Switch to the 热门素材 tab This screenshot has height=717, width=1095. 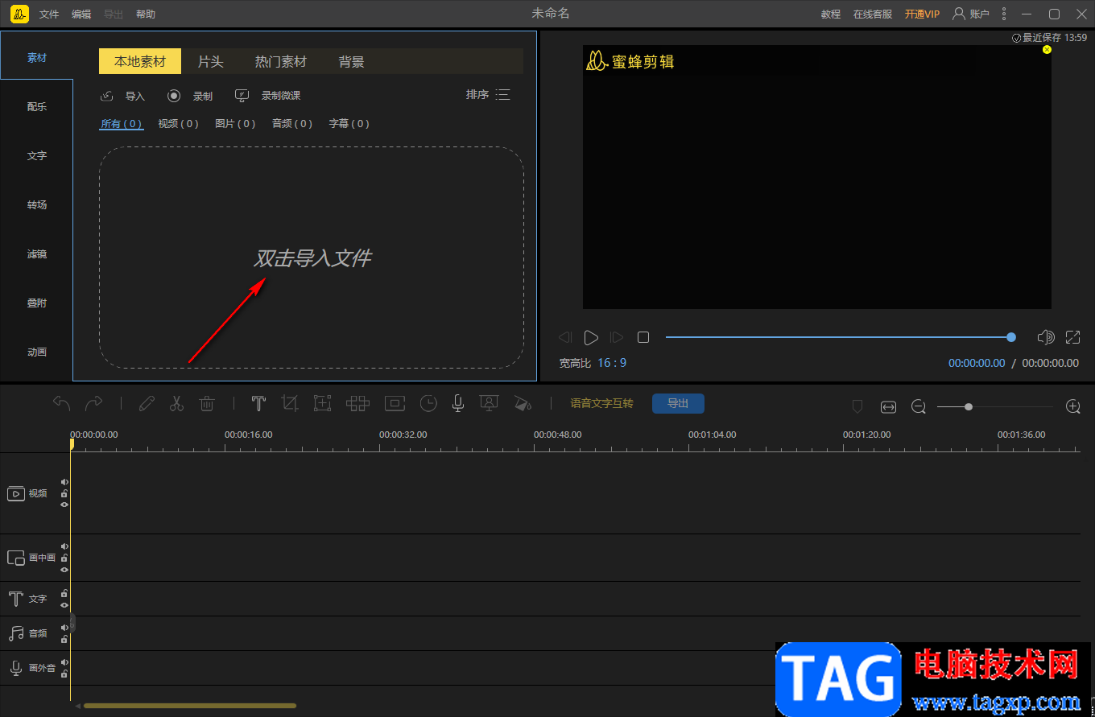[x=281, y=61]
